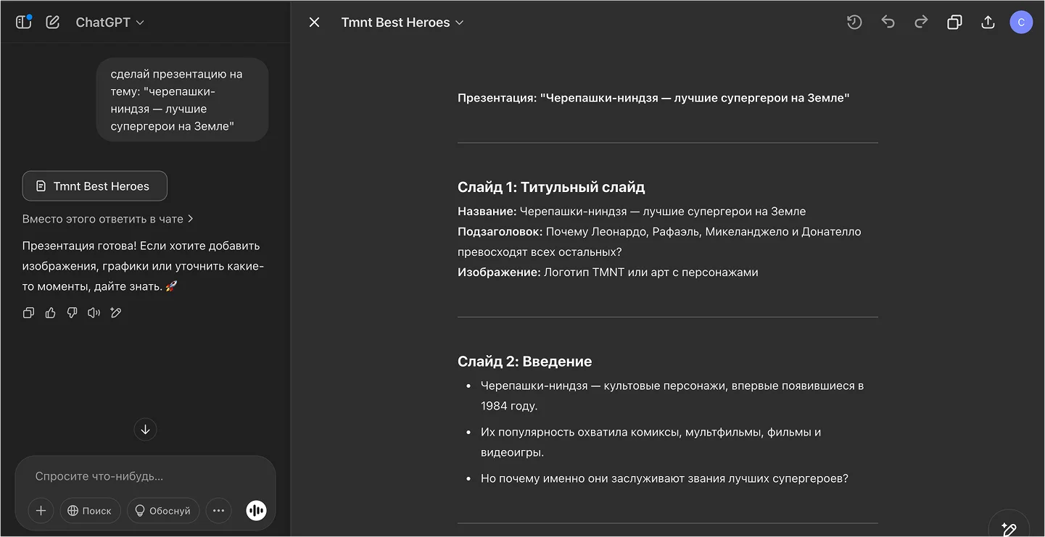Copy the canvas document contents
Screen dimensions: 1045x537
954,22
